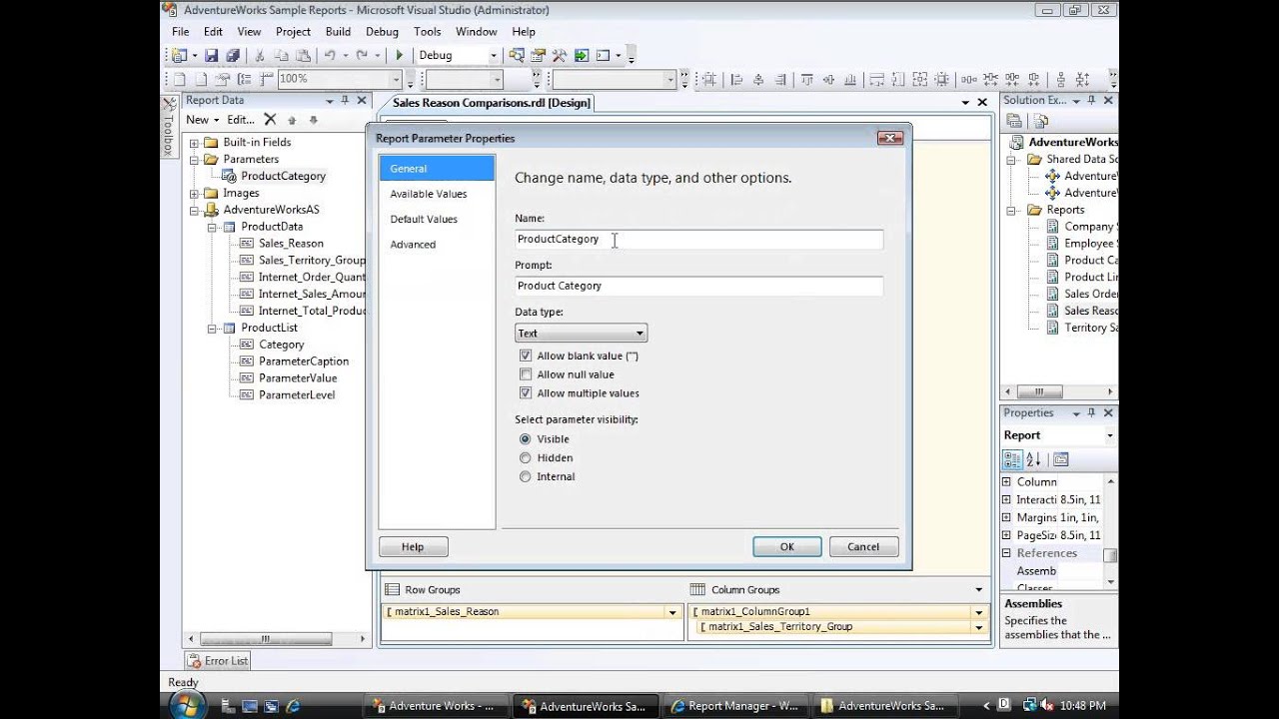Click the Align Tops layout icon

[x=807, y=80]
